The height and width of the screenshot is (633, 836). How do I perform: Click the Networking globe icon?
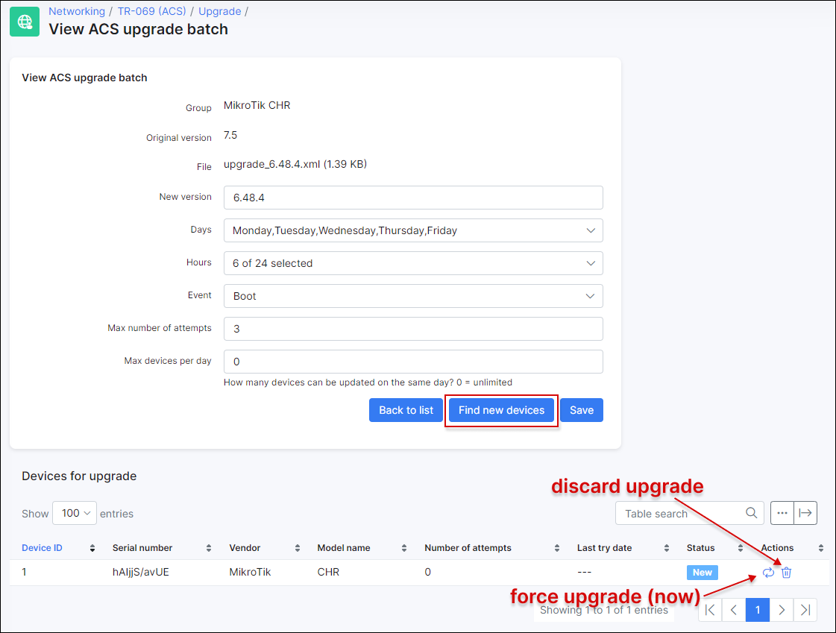24,22
